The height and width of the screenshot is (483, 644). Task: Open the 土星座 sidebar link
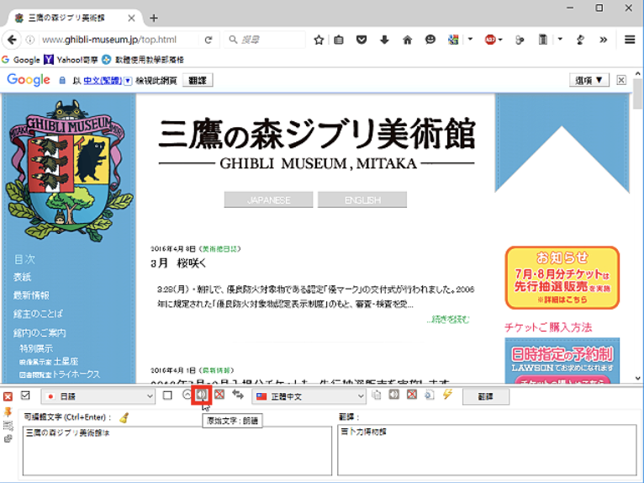66,361
